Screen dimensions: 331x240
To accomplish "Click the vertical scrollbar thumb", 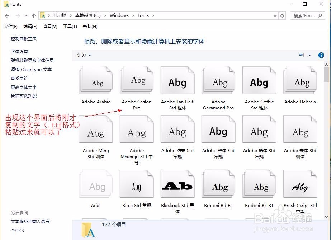I will 327,75.
